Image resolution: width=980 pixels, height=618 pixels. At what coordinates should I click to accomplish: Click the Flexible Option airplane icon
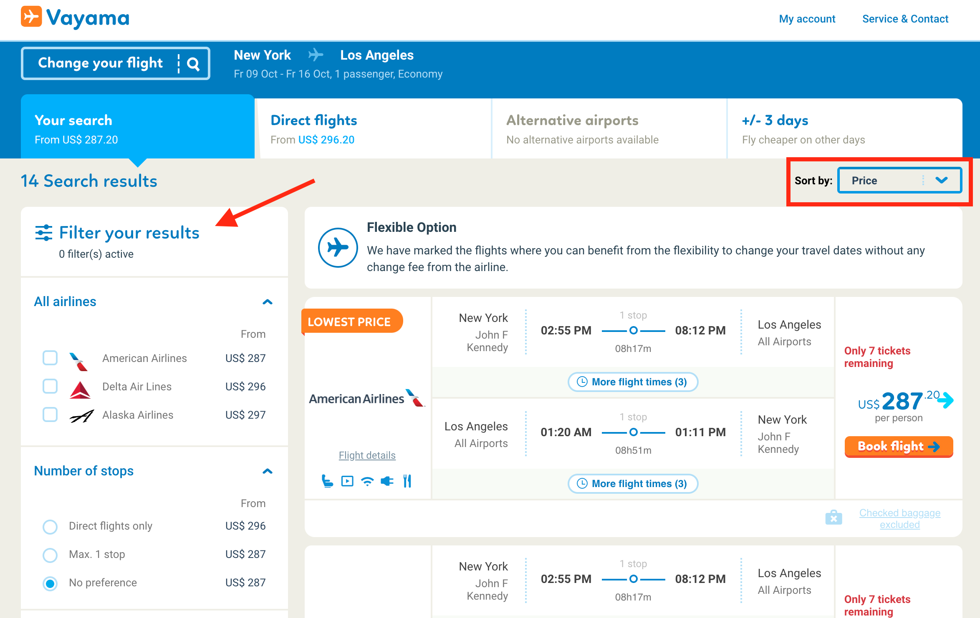pyautogui.click(x=338, y=247)
